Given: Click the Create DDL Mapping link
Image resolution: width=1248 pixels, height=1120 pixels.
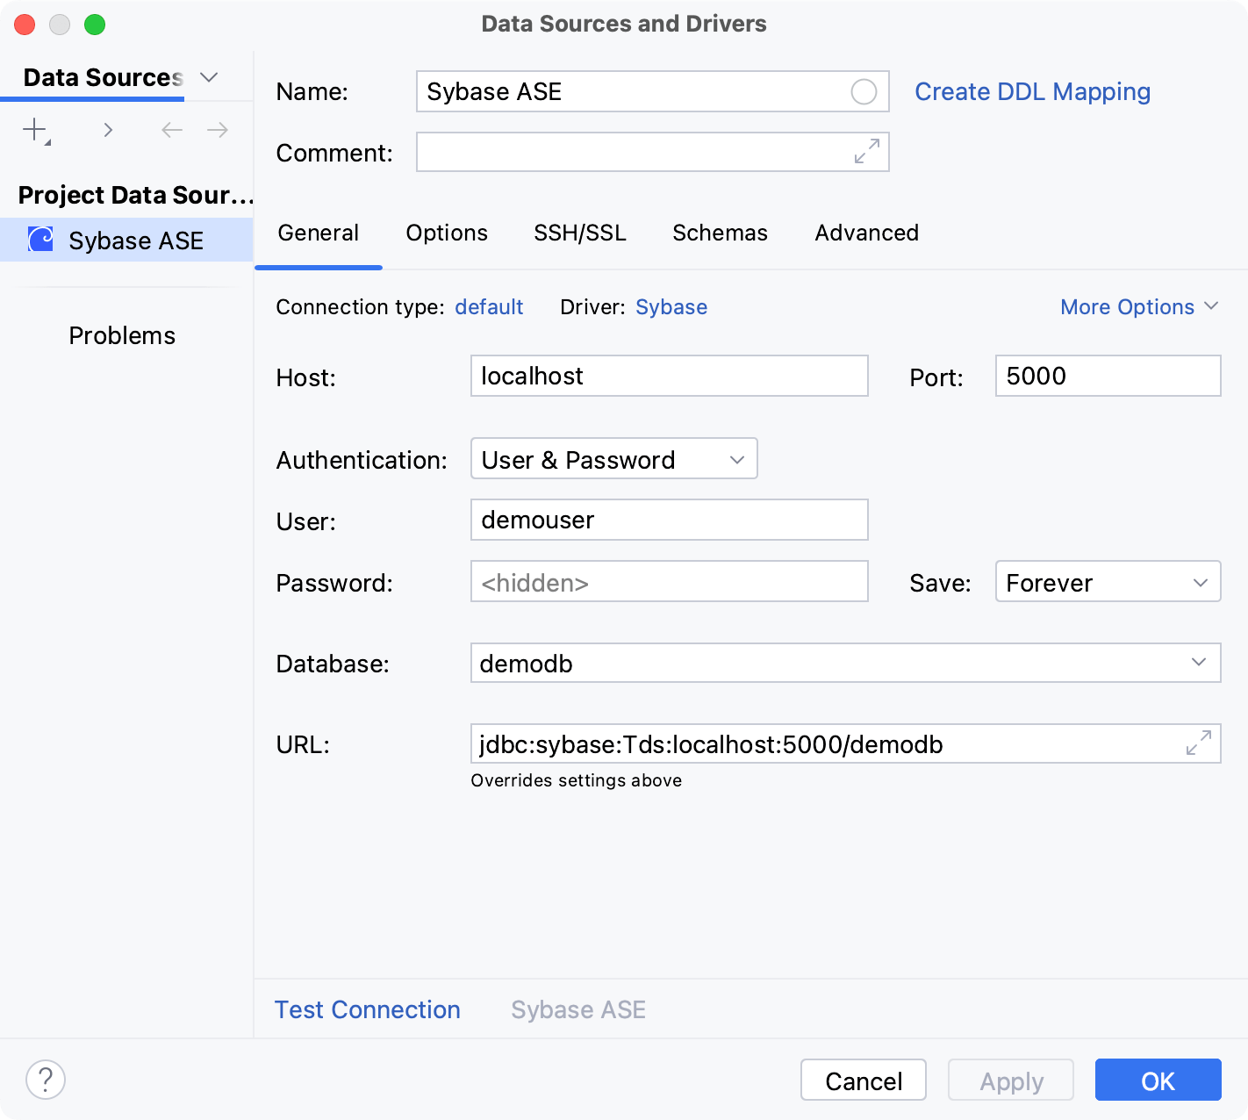Looking at the screenshot, I should [x=1033, y=91].
